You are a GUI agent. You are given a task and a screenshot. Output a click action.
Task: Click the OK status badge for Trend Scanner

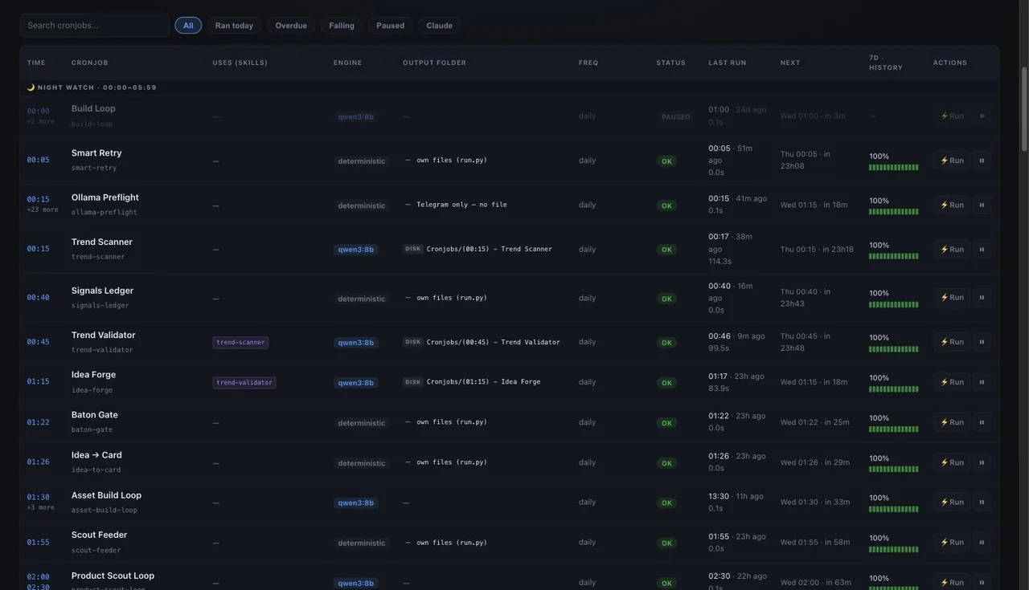[666, 250]
